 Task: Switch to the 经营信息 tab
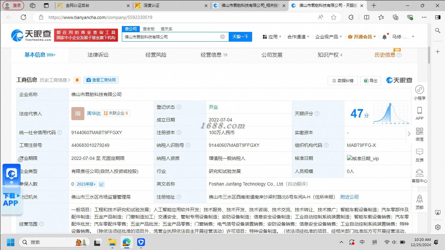pyautogui.click(x=214, y=55)
